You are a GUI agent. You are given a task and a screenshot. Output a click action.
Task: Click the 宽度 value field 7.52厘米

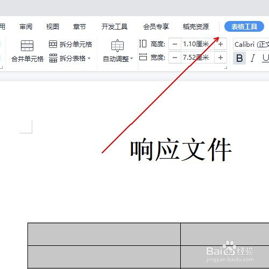(x=197, y=58)
